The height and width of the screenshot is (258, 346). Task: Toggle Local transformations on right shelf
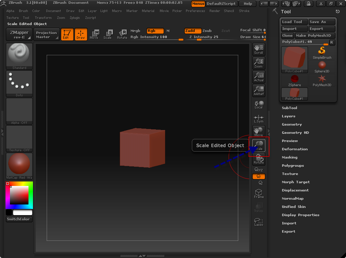click(x=258, y=105)
